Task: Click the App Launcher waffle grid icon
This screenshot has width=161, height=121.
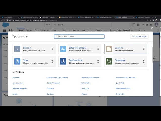Action: (x=5, y=30)
